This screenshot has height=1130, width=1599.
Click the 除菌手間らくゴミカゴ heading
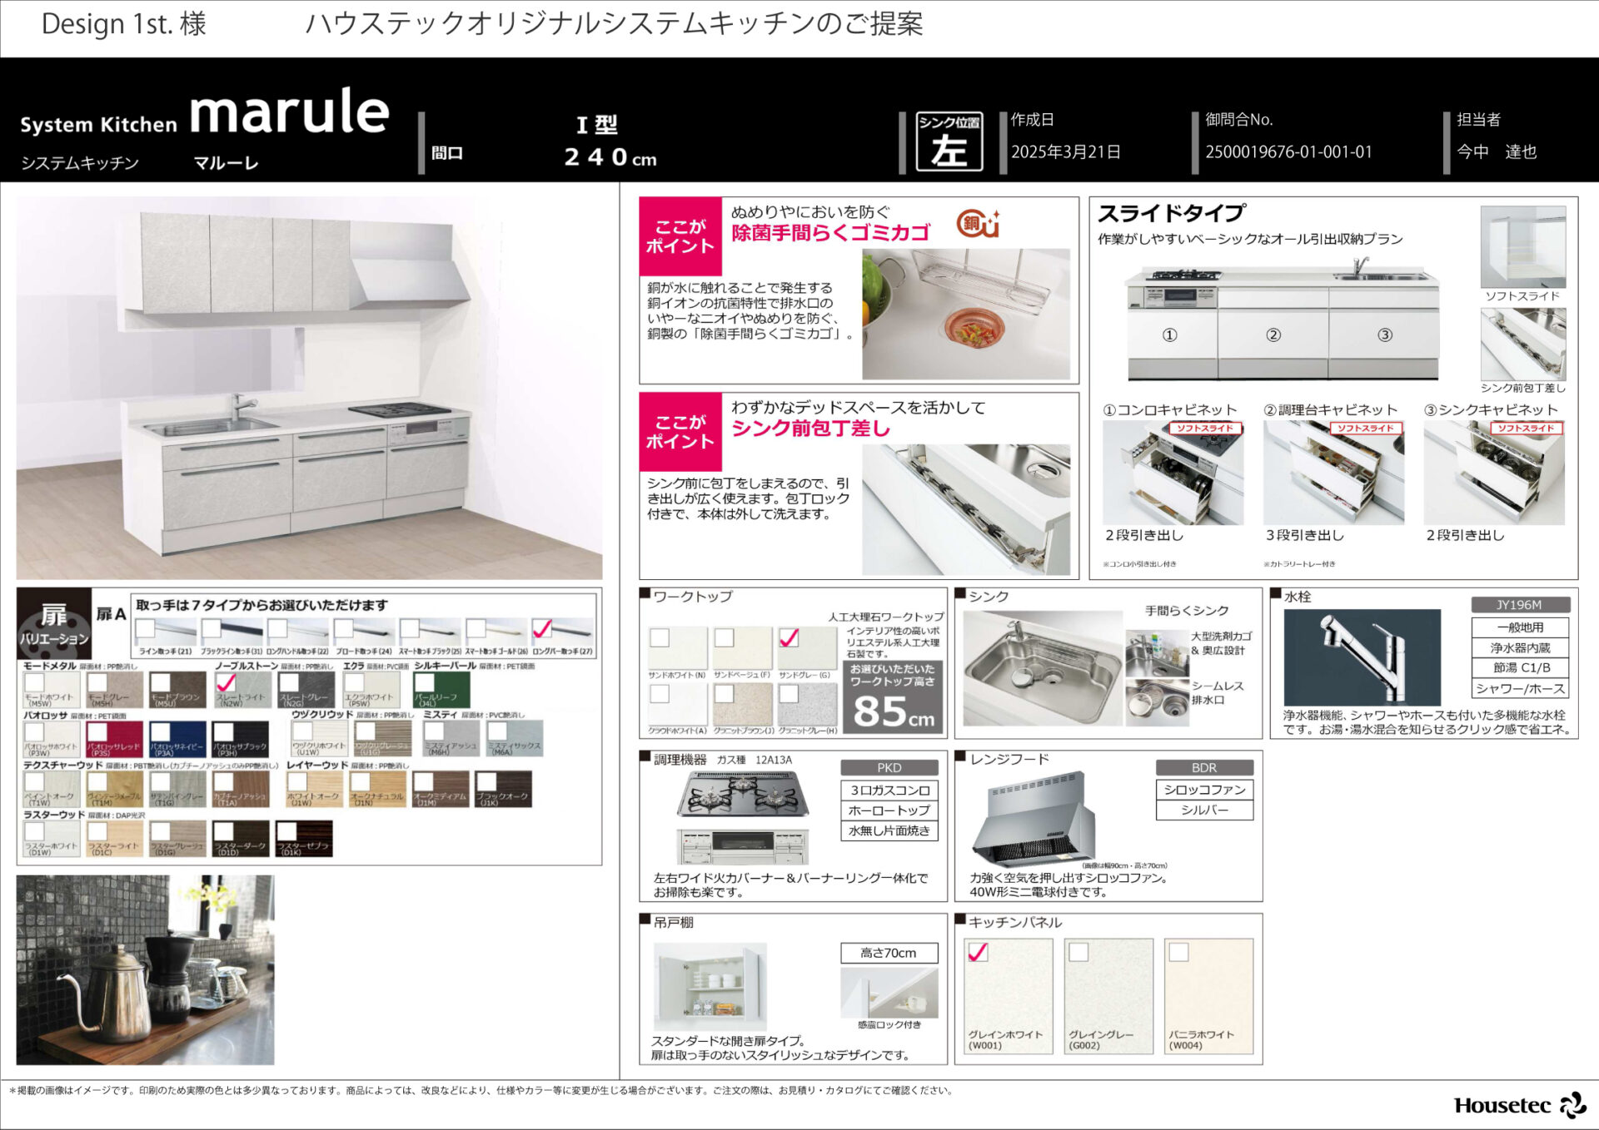[x=830, y=233]
